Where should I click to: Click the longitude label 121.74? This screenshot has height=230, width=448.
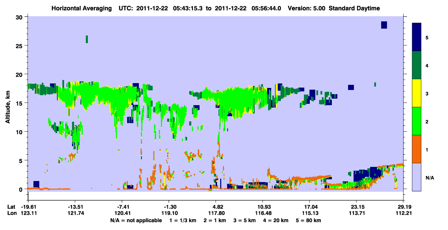75,213
